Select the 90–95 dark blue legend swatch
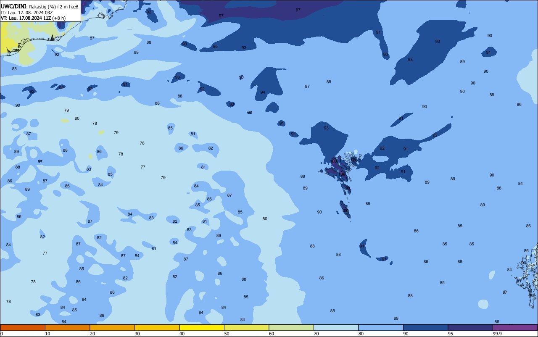 point(425,327)
